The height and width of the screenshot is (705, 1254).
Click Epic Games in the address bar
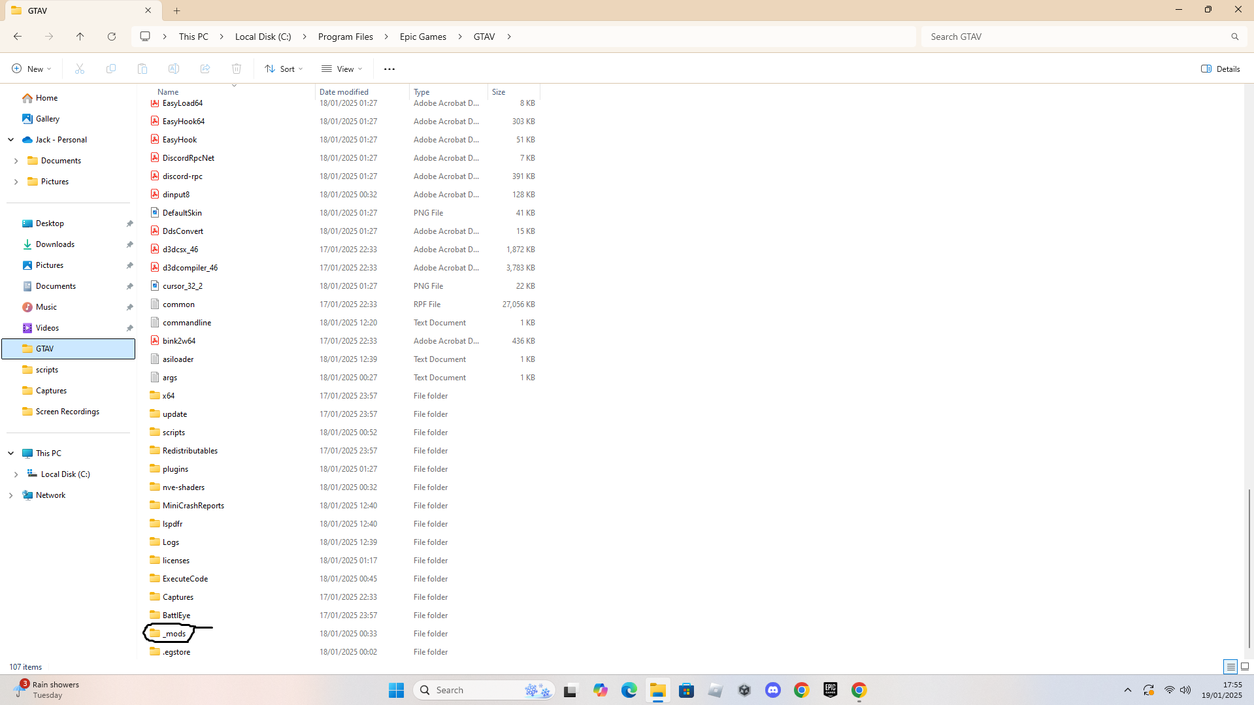click(x=423, y=37)
